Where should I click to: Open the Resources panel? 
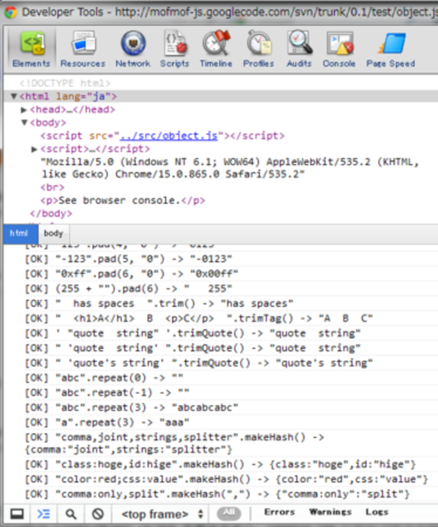click(83, 49)
